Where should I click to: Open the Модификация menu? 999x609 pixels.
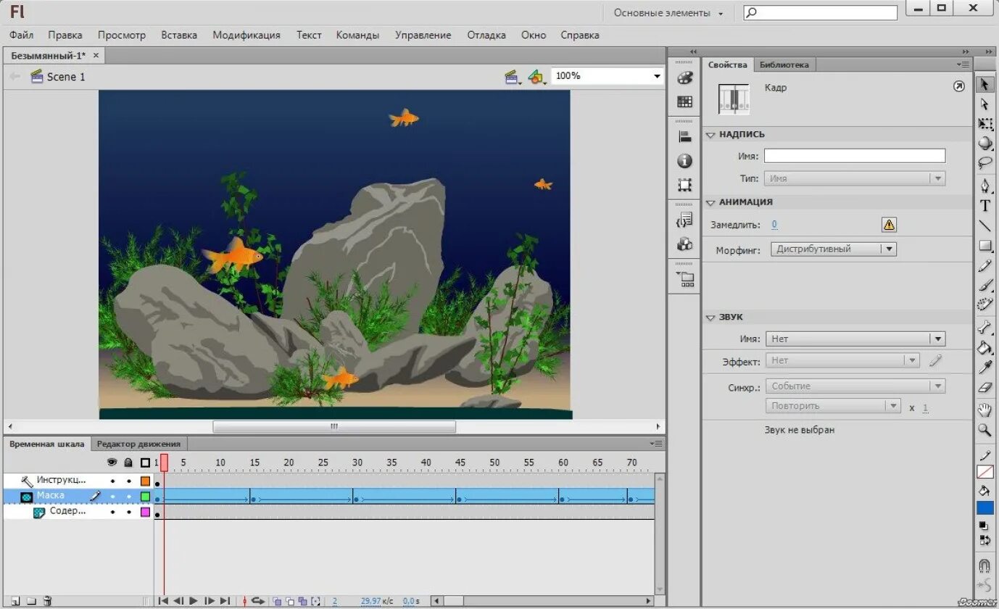point(246,35)
